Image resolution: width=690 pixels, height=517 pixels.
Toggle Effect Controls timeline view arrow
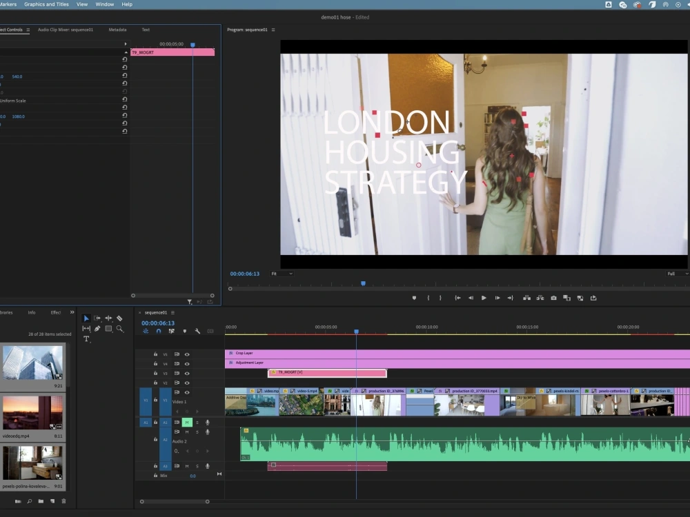(x=126, y=44)
